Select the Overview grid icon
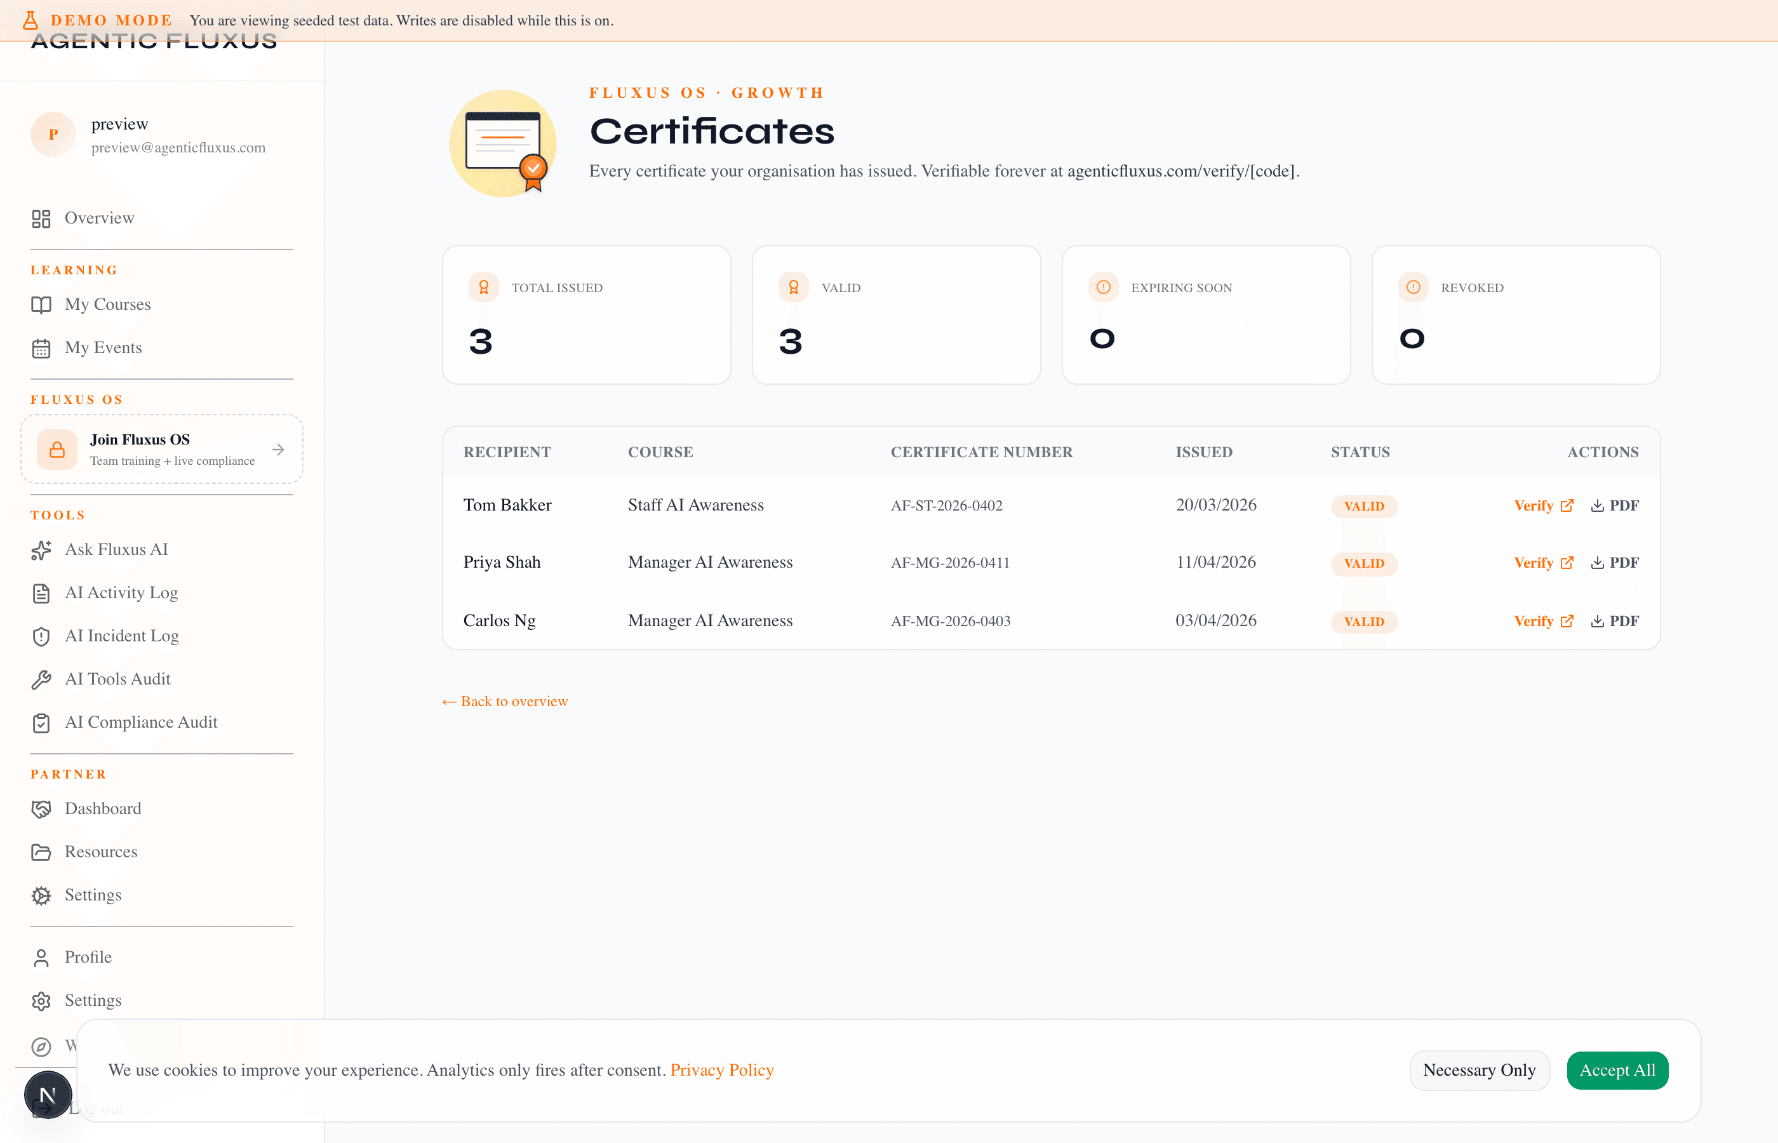This screenshot has width=1778, height=1143. 41,218
